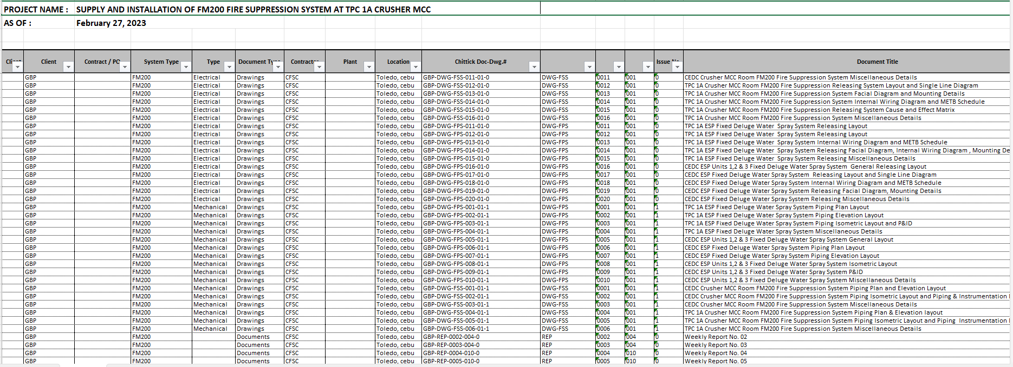Select cell GBP-DWG-FSS-011-01-0
This screenshot has width=1013, height=367.
(x=481, y=77)
